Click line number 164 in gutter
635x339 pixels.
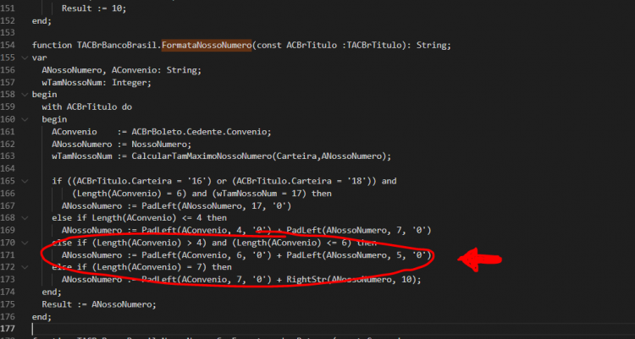[x=8, y=169]
